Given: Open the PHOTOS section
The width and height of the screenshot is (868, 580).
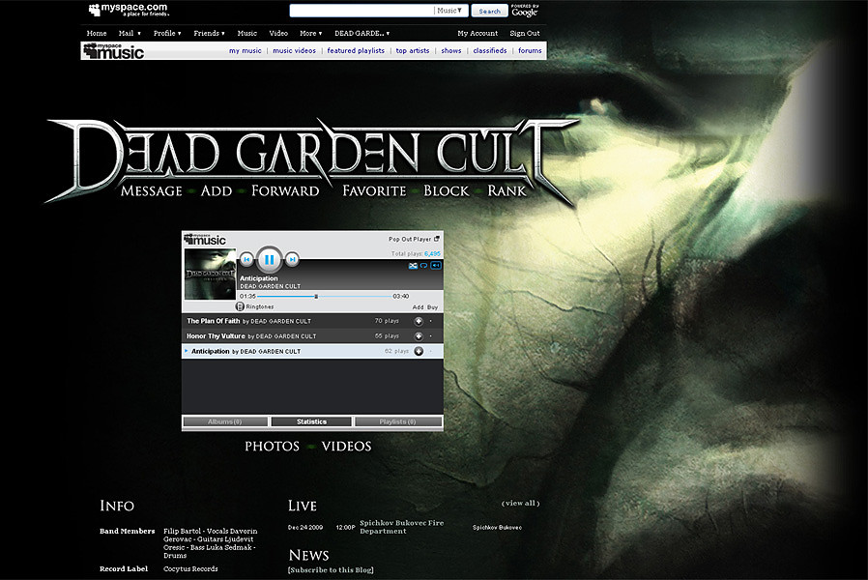Looking at the screenshot, I should pos(272,446).
